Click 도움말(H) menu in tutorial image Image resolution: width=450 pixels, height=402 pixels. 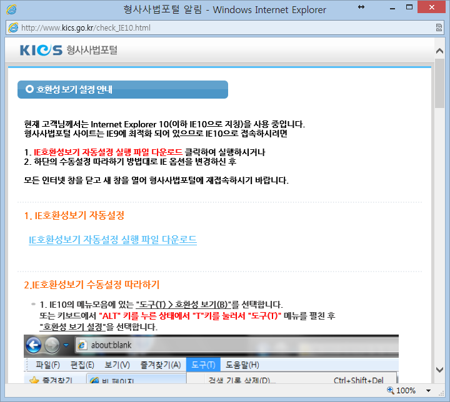(x=242, y=365)
